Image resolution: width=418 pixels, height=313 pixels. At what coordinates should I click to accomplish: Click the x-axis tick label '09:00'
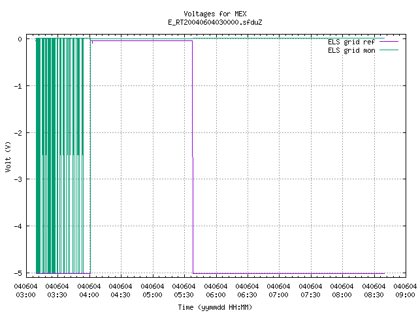tap(405, 295)
